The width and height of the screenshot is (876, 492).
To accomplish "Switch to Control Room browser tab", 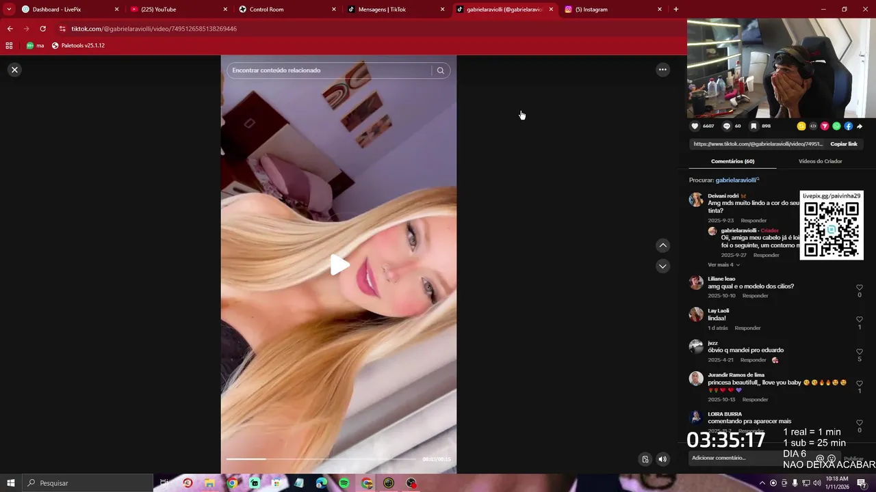I will pos(287,10).
